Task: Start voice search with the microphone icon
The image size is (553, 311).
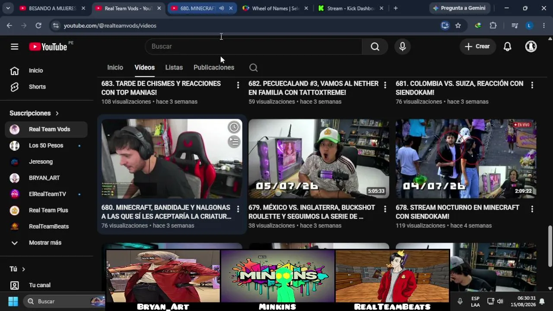Action: click(x=403, y=47)
